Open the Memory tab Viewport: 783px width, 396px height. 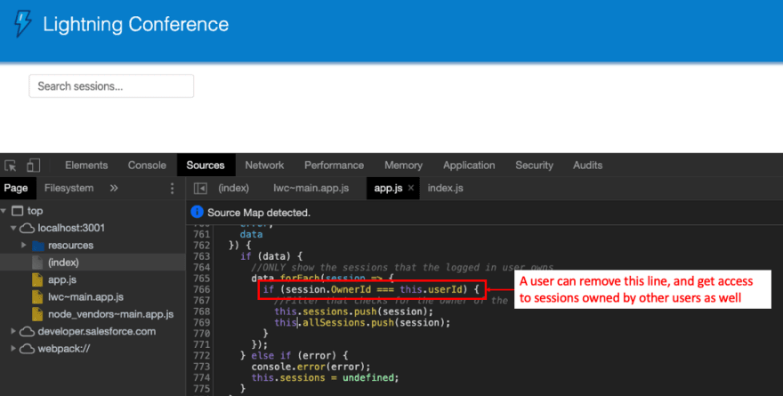(x=403, y=166)
